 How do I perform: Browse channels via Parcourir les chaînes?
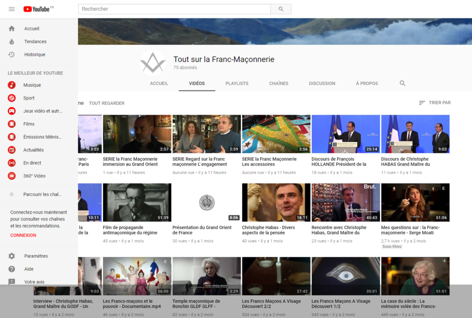(x=42, y=194)
